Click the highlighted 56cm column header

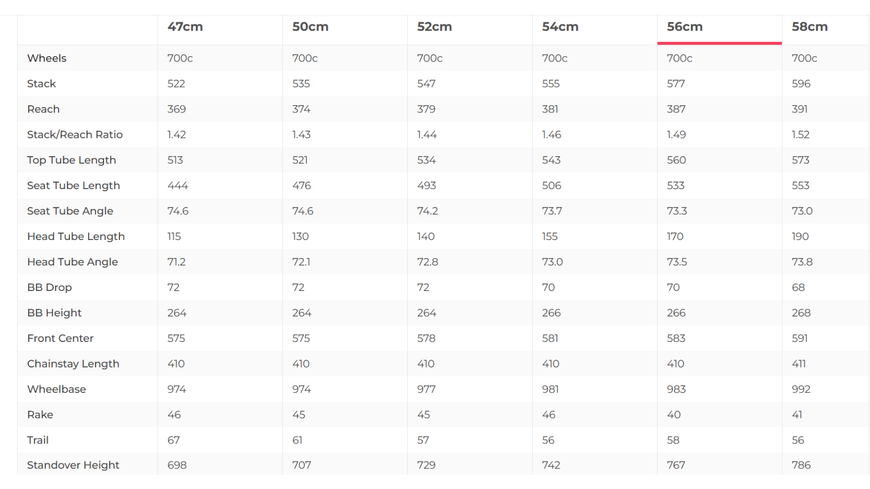click(685, 27)
